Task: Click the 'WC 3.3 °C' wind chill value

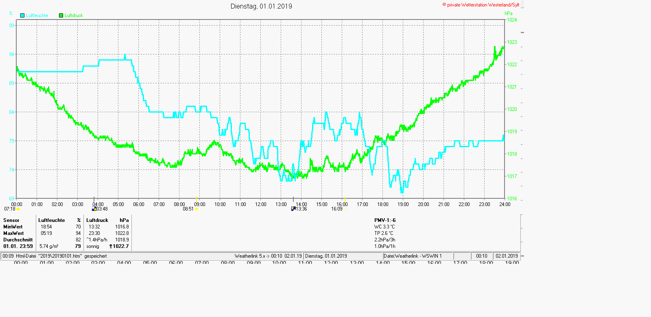Action: (384, 227)
